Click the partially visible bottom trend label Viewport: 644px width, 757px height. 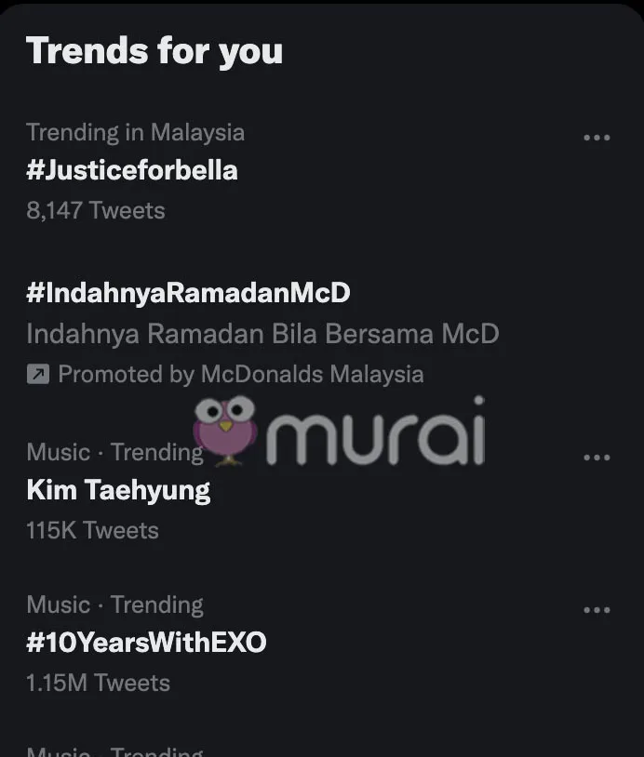coord(114,750)
